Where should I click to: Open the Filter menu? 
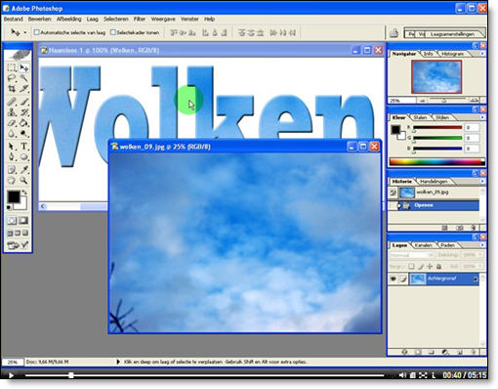(140, 19)
